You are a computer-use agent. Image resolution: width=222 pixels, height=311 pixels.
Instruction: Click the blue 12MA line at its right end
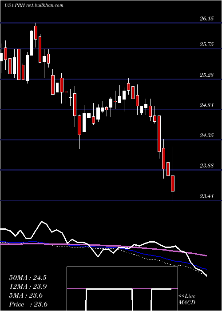(x=206, y=269)
